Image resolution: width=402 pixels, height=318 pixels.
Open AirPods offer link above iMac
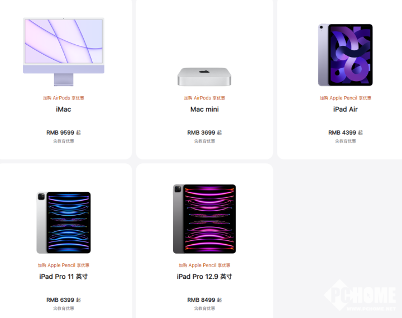(64, 98)
